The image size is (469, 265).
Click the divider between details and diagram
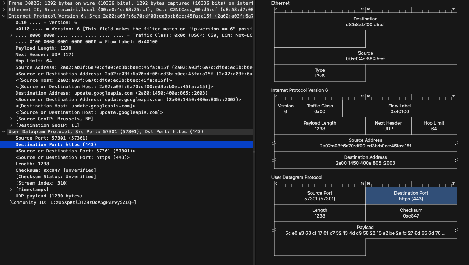point(254,152)
